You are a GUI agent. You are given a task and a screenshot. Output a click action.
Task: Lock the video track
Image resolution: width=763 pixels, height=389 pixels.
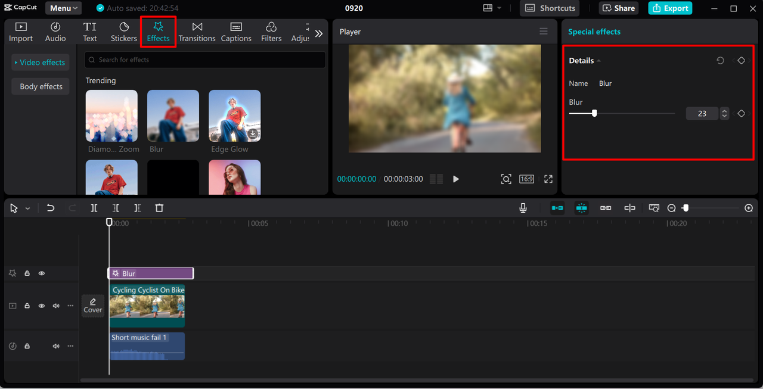click(x=27, y=306)
